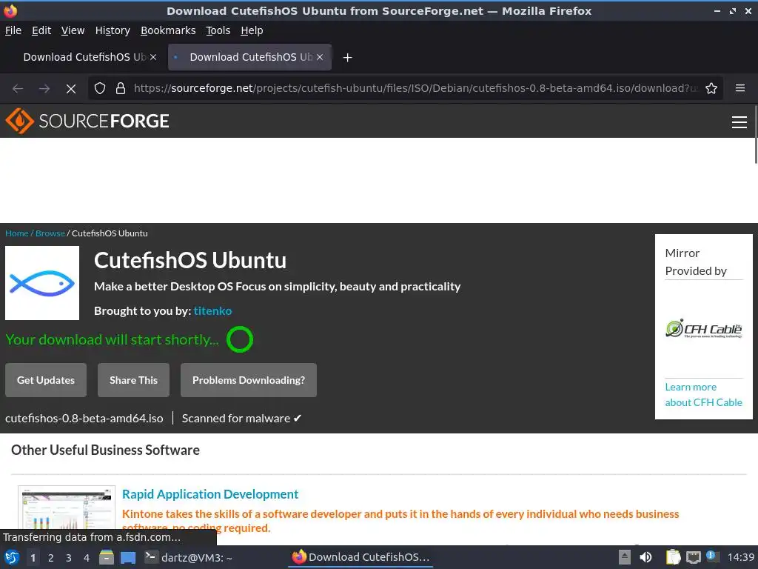
Task: Stop loading the page with the X button
Action: point(70,89)
